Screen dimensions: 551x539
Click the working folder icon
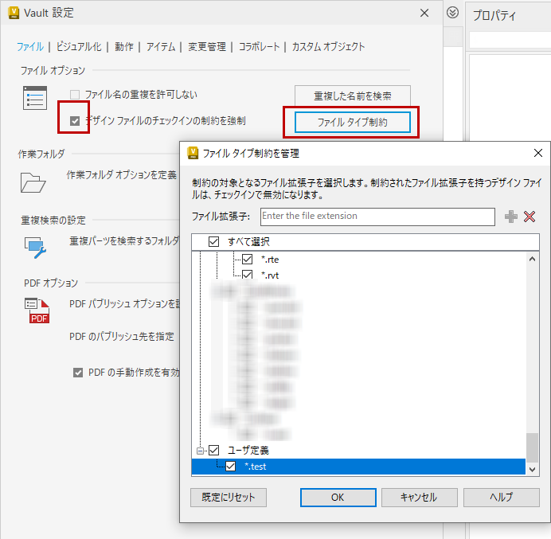click(x=33, y=182)
